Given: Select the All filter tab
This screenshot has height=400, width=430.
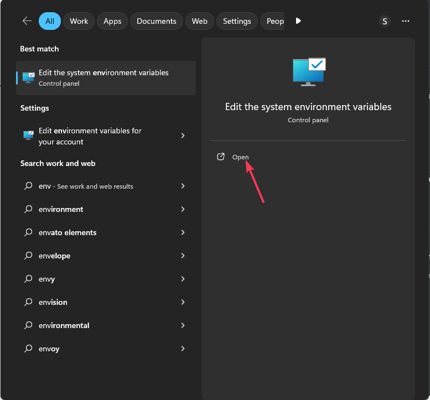Looking at the screenshot, I should click(x=50, y=21).
